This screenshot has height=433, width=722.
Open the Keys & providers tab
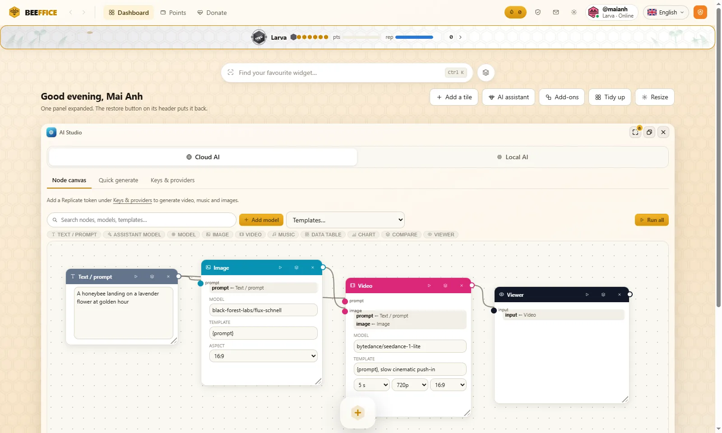pyautogui.click(x=172, y=180)
